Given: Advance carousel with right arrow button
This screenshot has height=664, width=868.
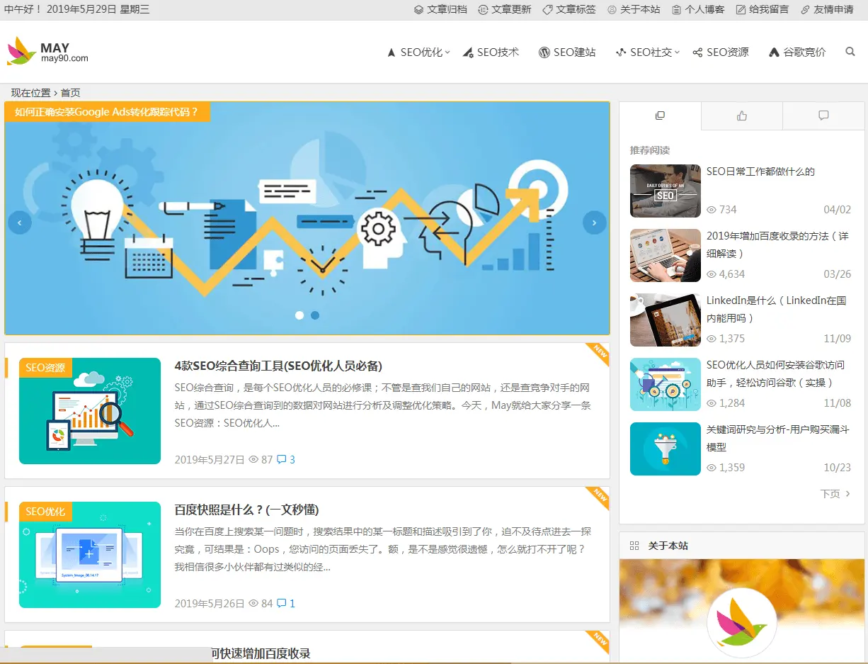Looking at the screenshot, I should point(595,223).
